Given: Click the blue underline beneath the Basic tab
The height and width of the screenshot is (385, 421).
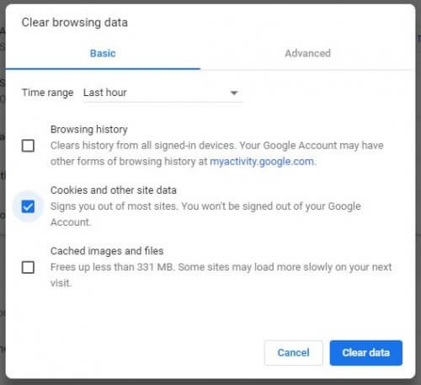Looking at the screenshot, I should (103, 68).
